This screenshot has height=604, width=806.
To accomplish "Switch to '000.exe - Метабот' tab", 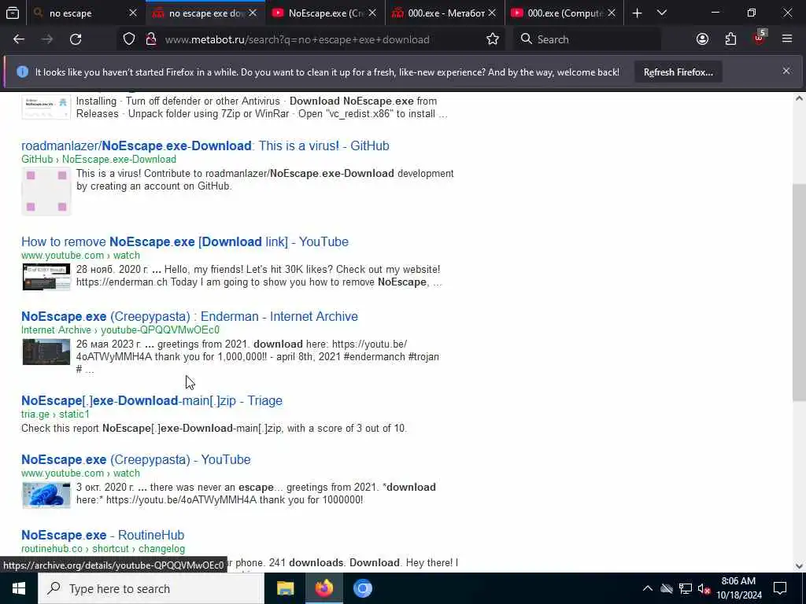I will [446, 13].
